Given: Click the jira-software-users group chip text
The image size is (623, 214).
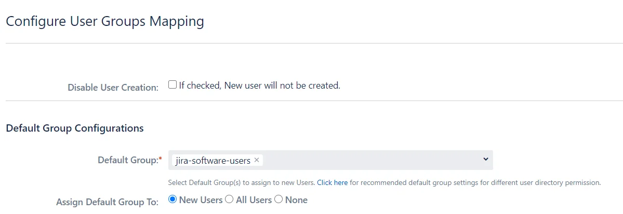Looking at the screenshot, I should coord(213,161).
